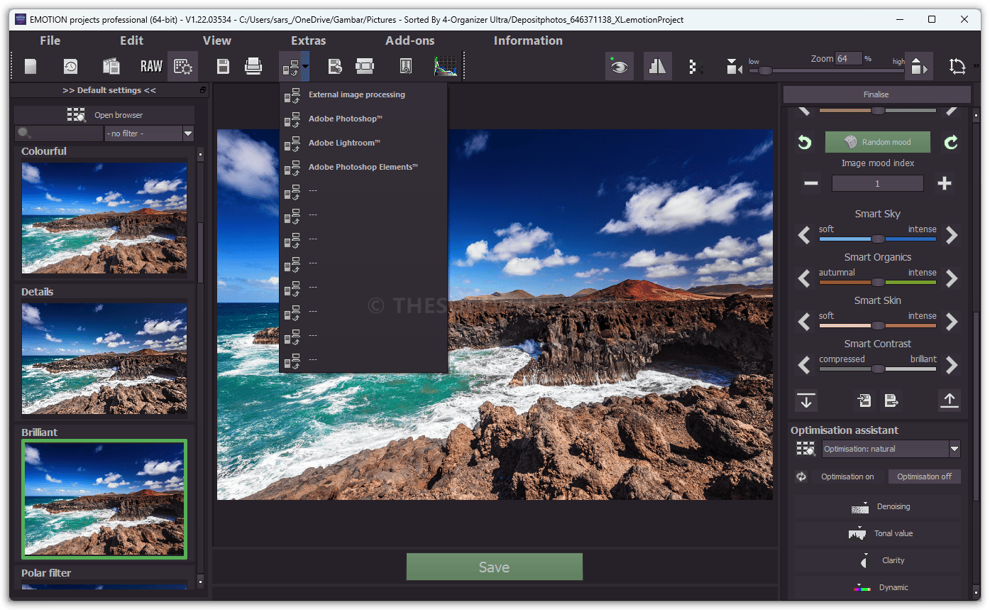The height and width of the screenshot is (610, 990).
Task: Click the green undo mood arrow
Action: click(804, 143)
